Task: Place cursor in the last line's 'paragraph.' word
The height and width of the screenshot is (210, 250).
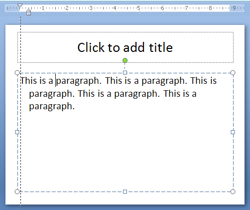Action: click(x=52, y=106)
